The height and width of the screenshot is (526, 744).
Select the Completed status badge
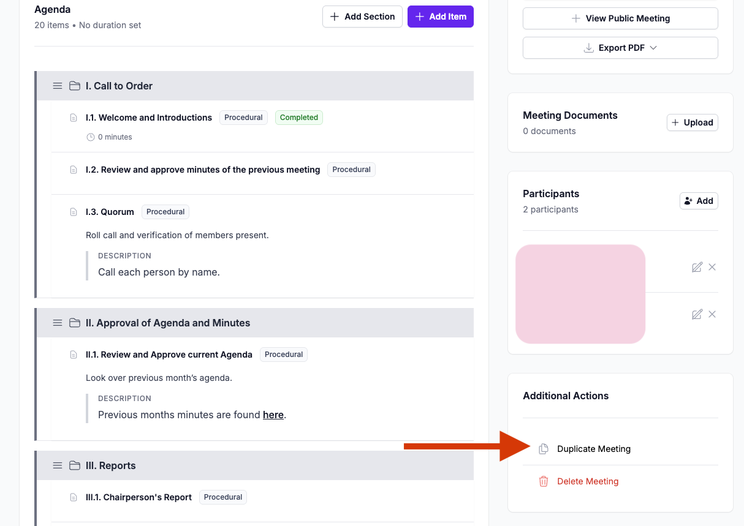point(299,118)
